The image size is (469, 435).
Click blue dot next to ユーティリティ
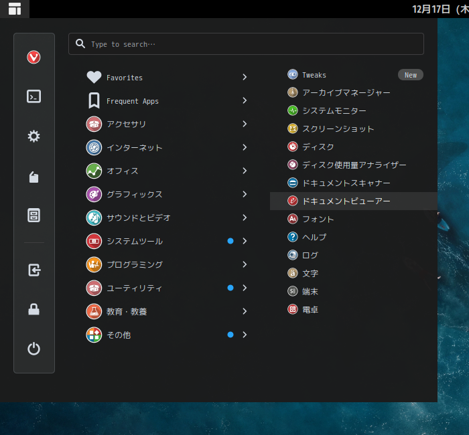point(230,288)
